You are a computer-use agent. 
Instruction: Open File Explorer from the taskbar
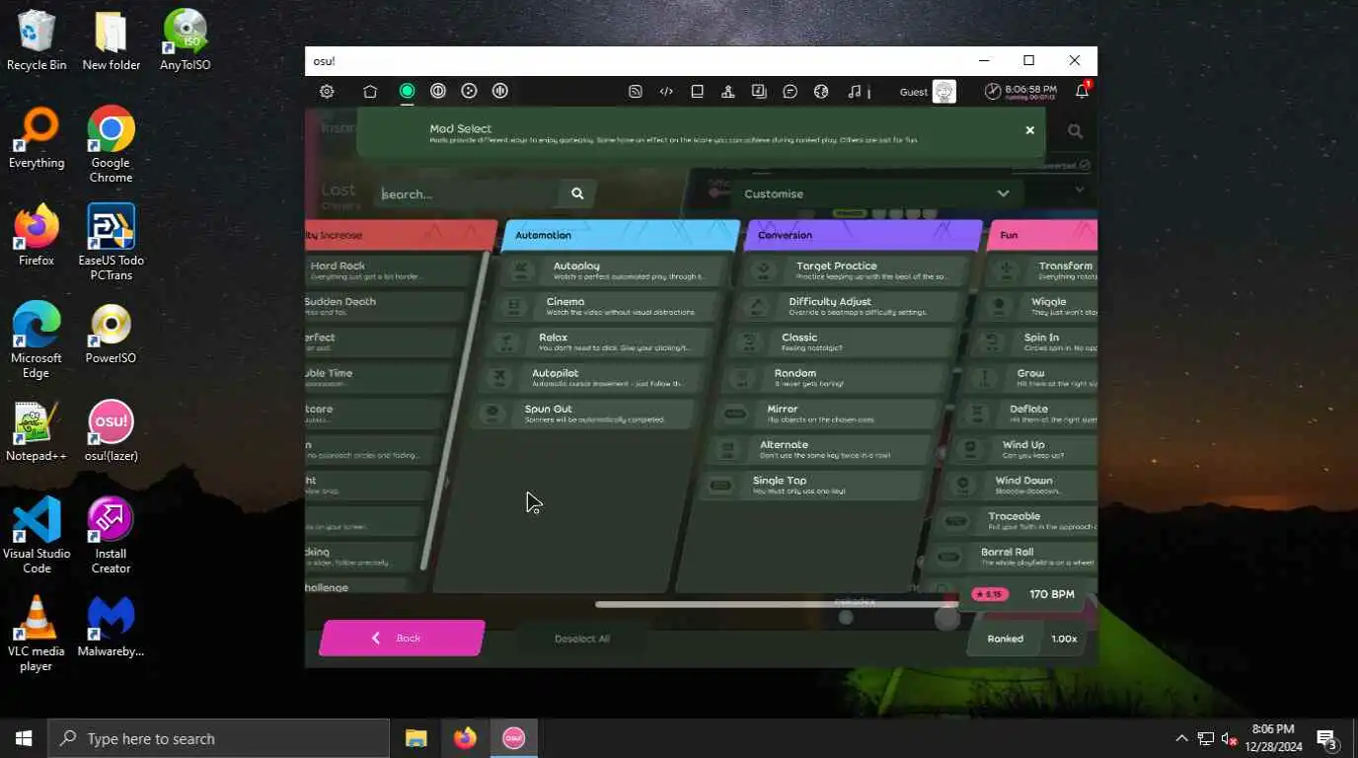[x=415, y=738]
